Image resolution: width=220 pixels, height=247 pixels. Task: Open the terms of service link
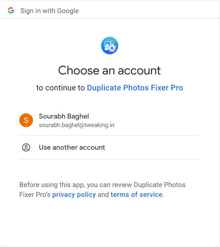coord(136,195)
